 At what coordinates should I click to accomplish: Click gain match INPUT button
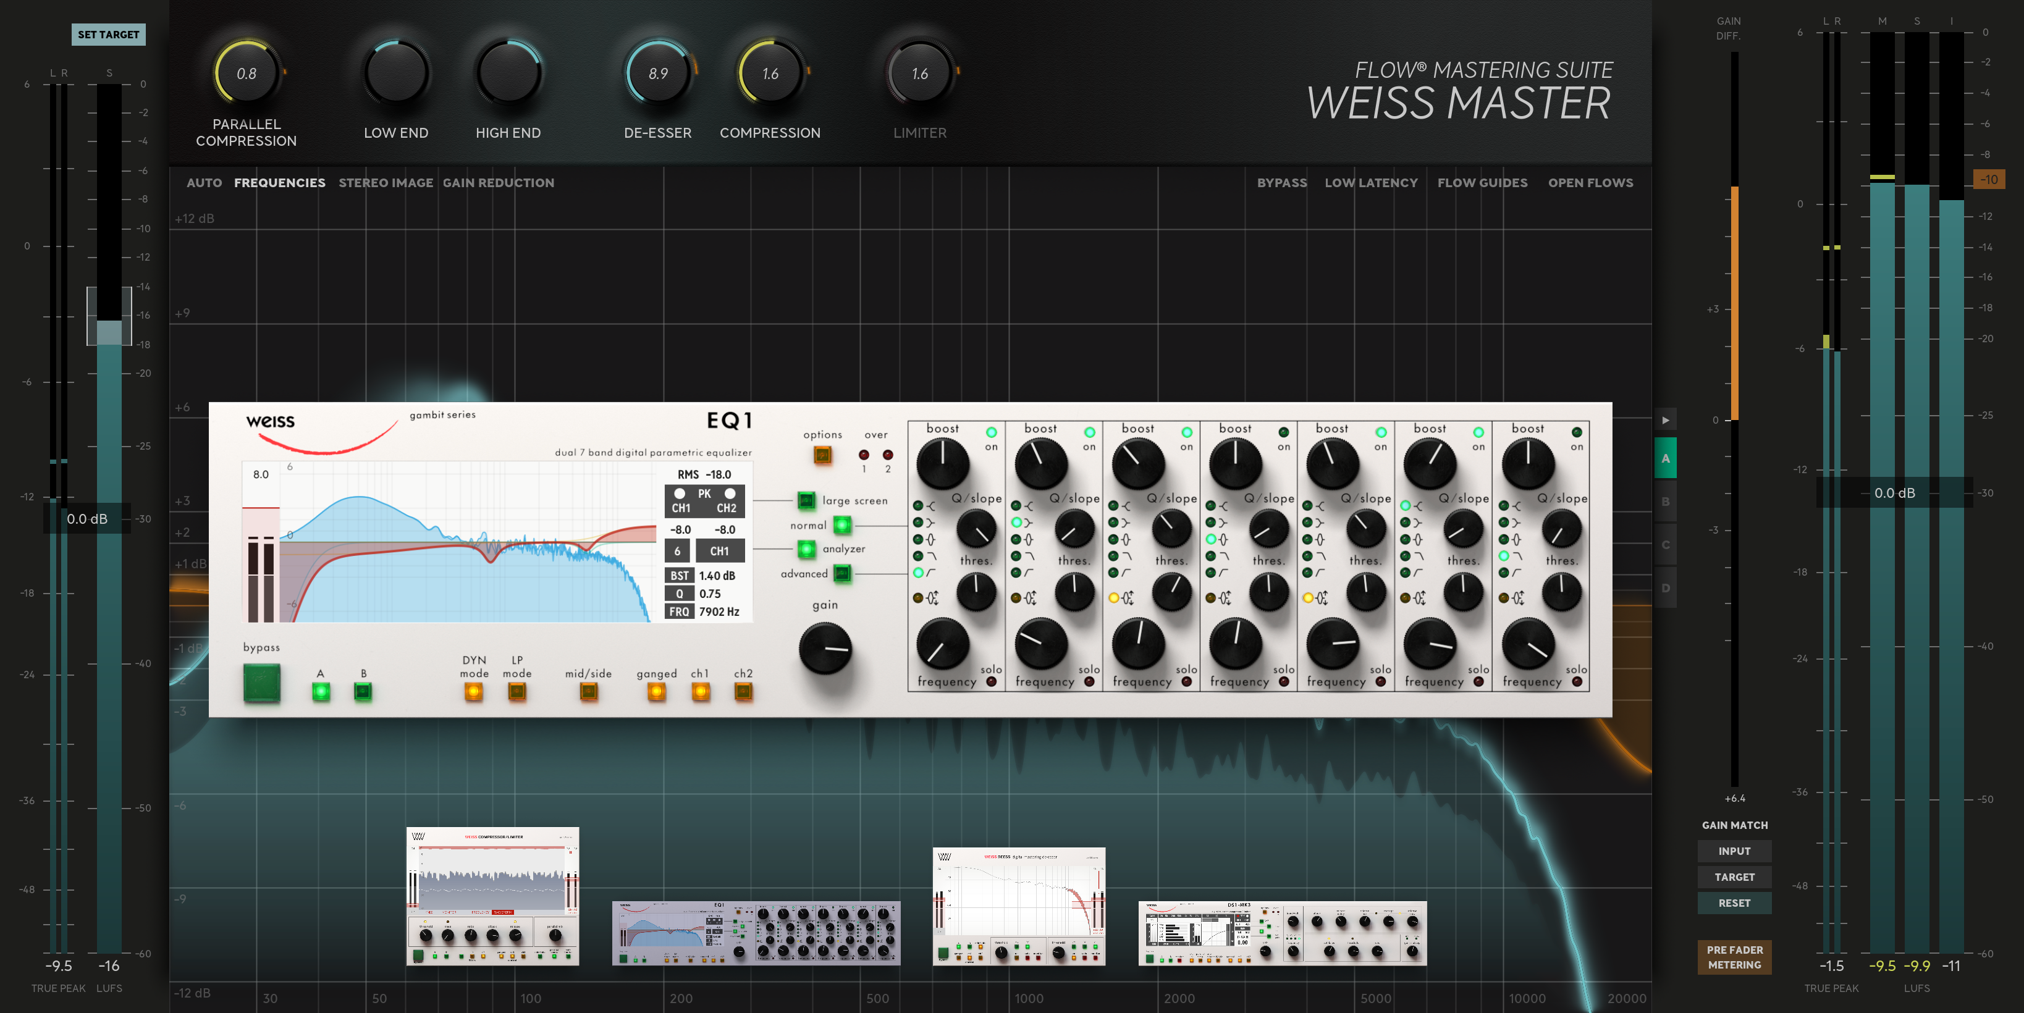point(1734,851)
